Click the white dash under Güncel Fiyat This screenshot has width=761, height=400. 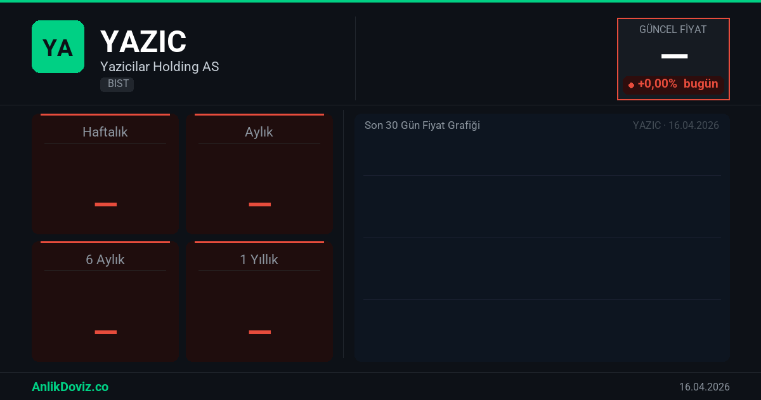(674, 57)
